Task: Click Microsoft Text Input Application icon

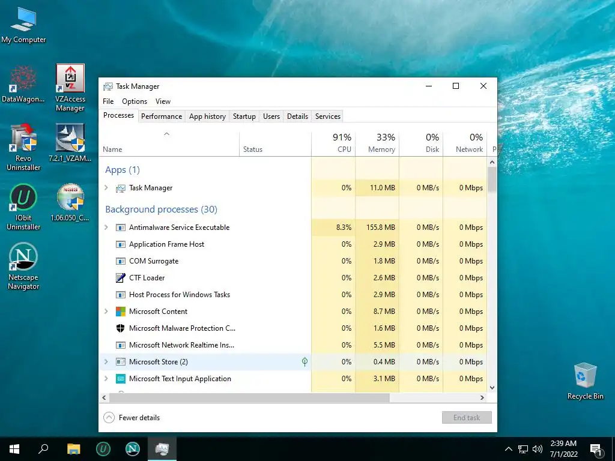Action: click(x=120, y=379)
